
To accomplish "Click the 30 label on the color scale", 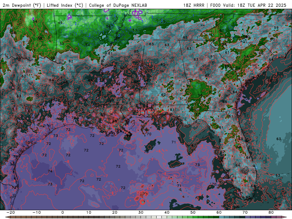I will [x=141, y=212].
